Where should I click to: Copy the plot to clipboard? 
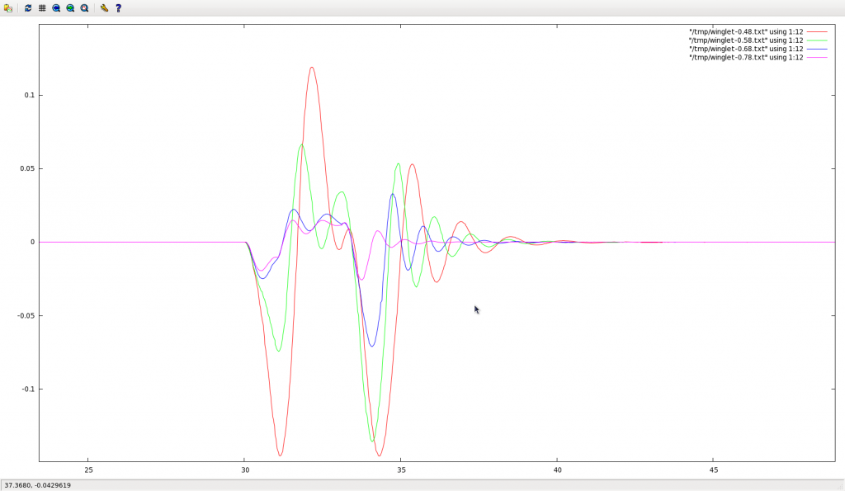pyautogui.click(x=8, y=8)
